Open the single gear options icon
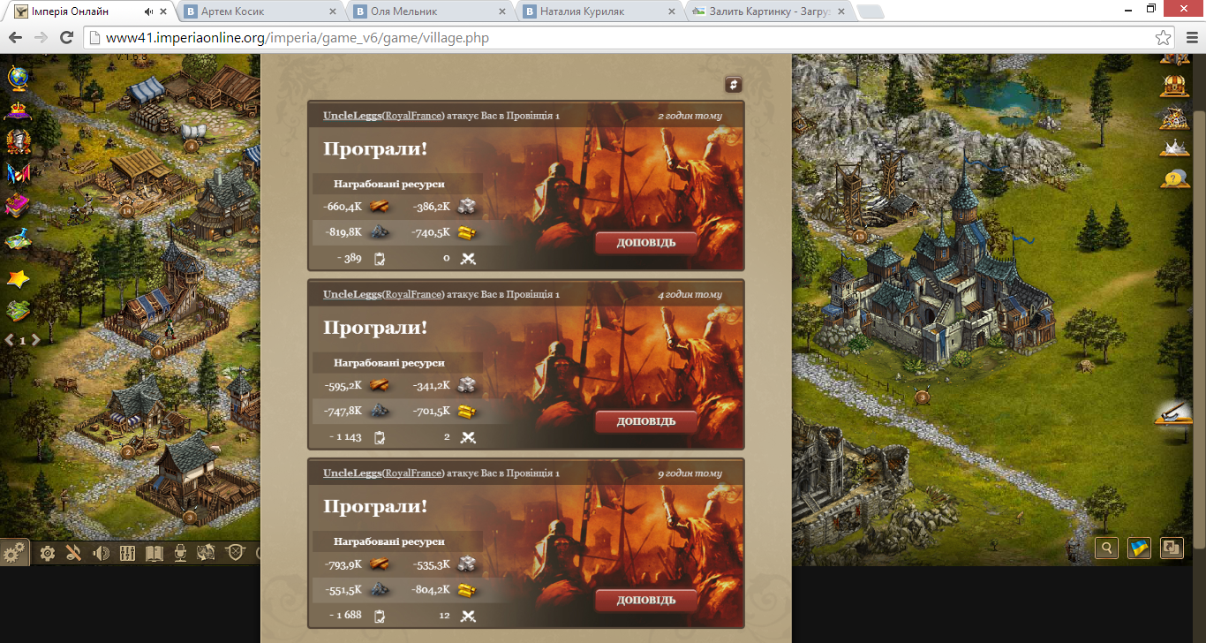The width and height of the screenshot is (1206, 643). coord(48,553)
